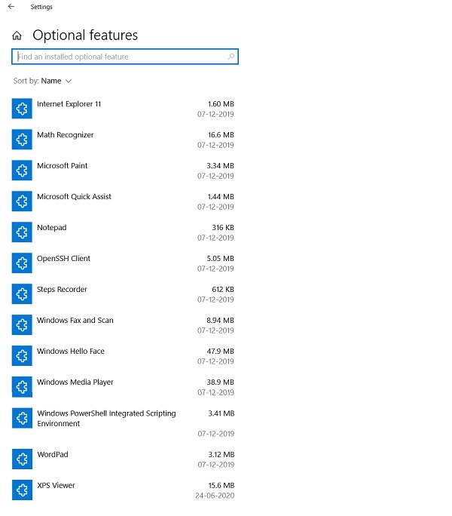Click the 16.6 MB size value
This screenshot has height=516, width=452.
coord(221,135)
